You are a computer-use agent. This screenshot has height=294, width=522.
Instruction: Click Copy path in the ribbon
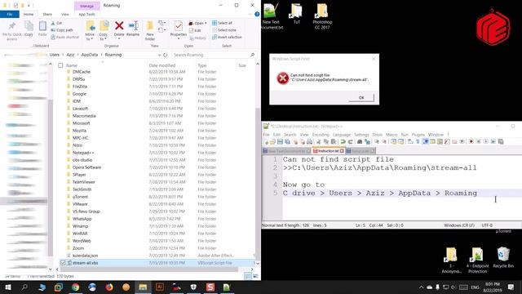click(62, 30)
